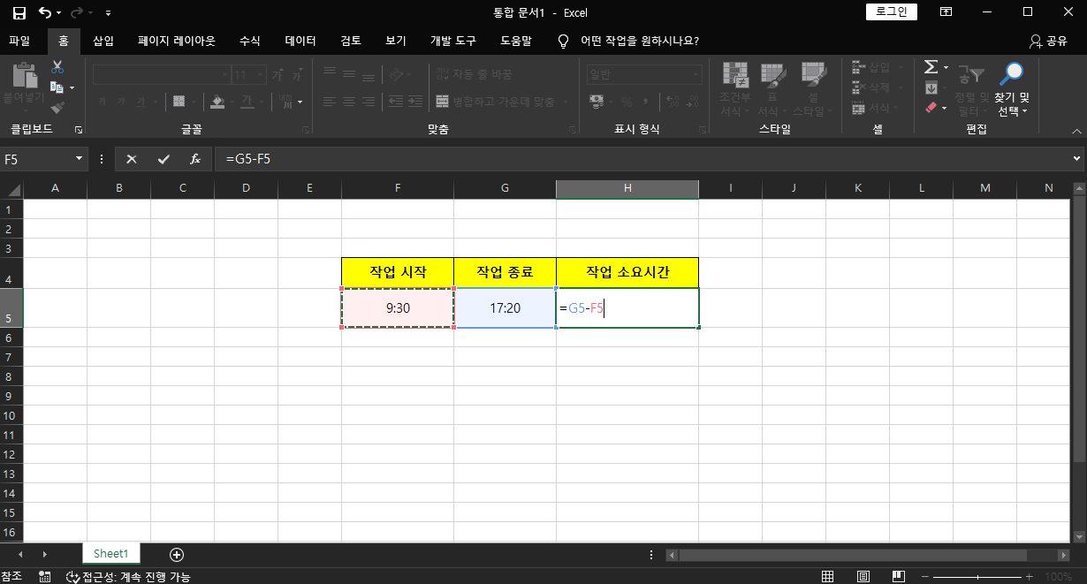
Task: Click the Share person icon
Action: coord(1036,41)
